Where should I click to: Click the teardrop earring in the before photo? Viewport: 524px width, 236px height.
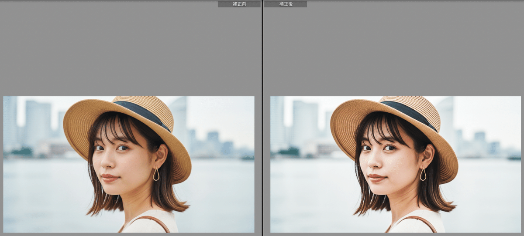[x=156, y=174]
